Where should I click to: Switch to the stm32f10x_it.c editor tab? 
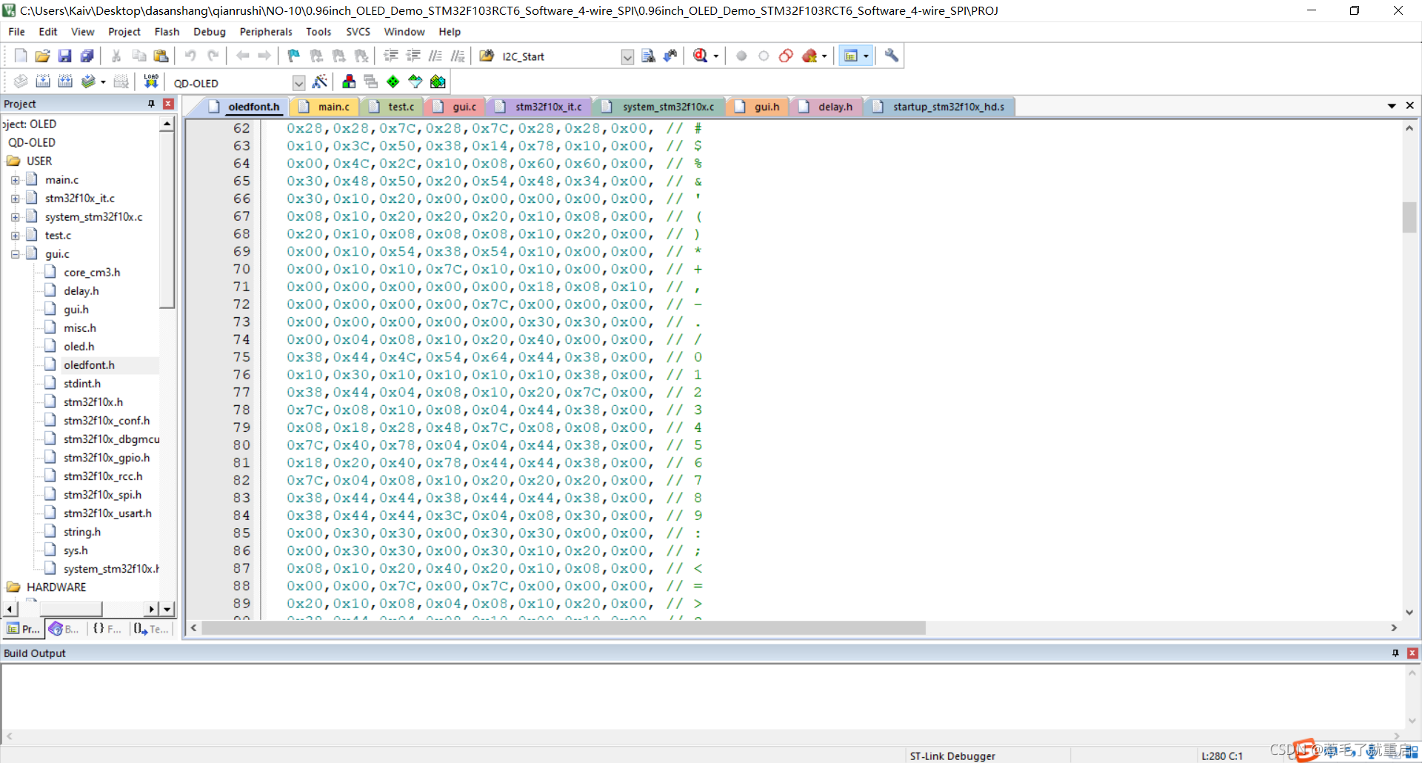[x=541, y=107]
